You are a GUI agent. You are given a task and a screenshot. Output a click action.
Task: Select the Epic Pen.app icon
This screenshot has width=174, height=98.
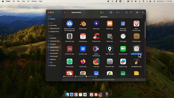[110, 49]
